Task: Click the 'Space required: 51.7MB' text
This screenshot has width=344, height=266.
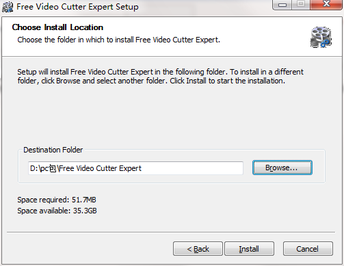Action: pyautogui.click(x=57, y=200)
